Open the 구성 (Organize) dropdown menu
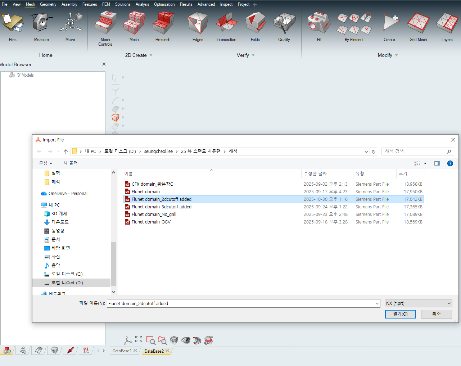The height and width of the screenshot is (366, 461). click(x=46, y=163)
